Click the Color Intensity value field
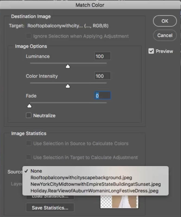 103,76
